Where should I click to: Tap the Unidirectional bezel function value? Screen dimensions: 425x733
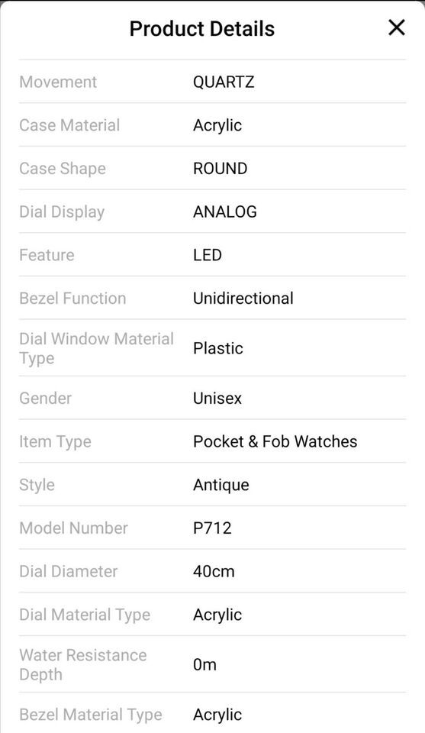[243, 299]
